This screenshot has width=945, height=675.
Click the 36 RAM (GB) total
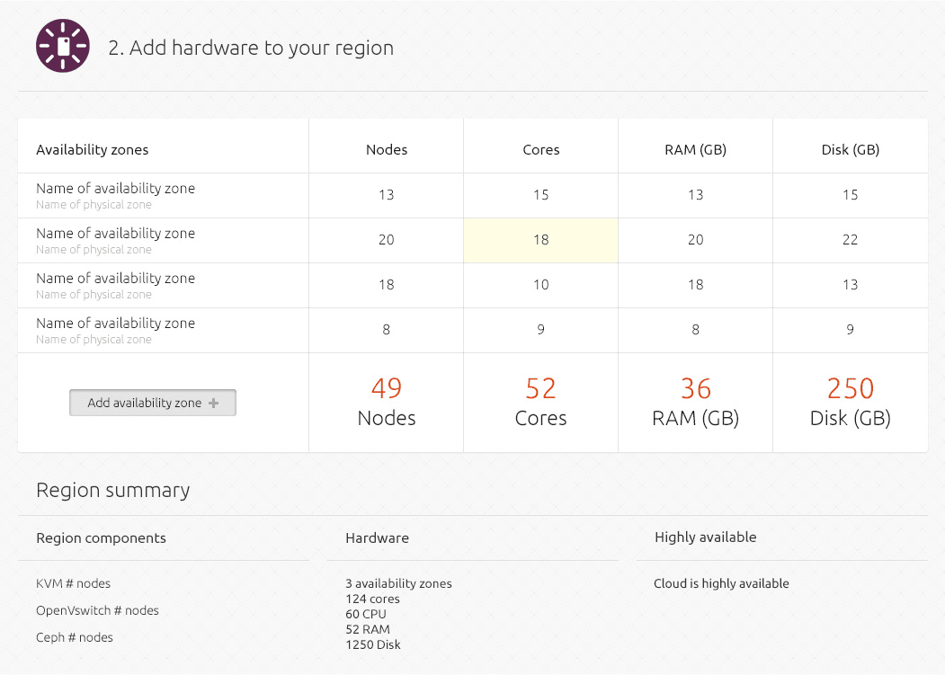coord(695,402)
